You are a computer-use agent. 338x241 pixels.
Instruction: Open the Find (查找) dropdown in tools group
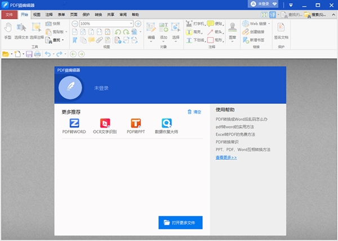coord(55,40)
